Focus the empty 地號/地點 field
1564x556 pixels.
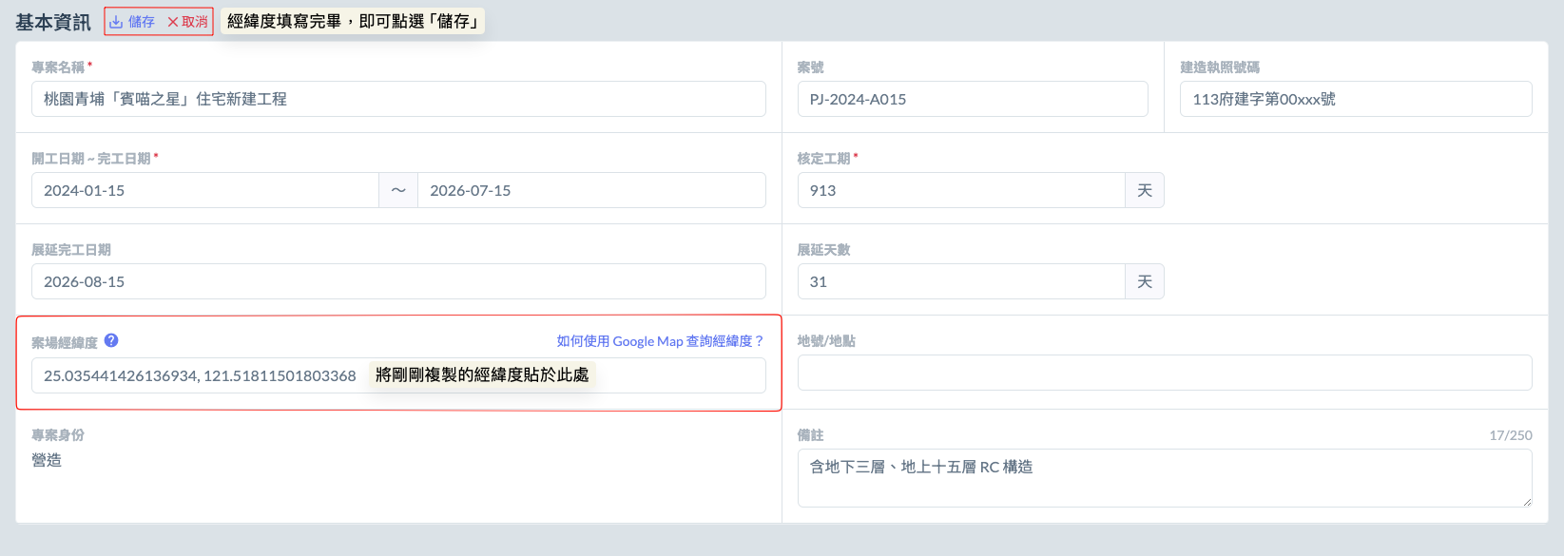pyautogui.click(x=1164, y=373)
